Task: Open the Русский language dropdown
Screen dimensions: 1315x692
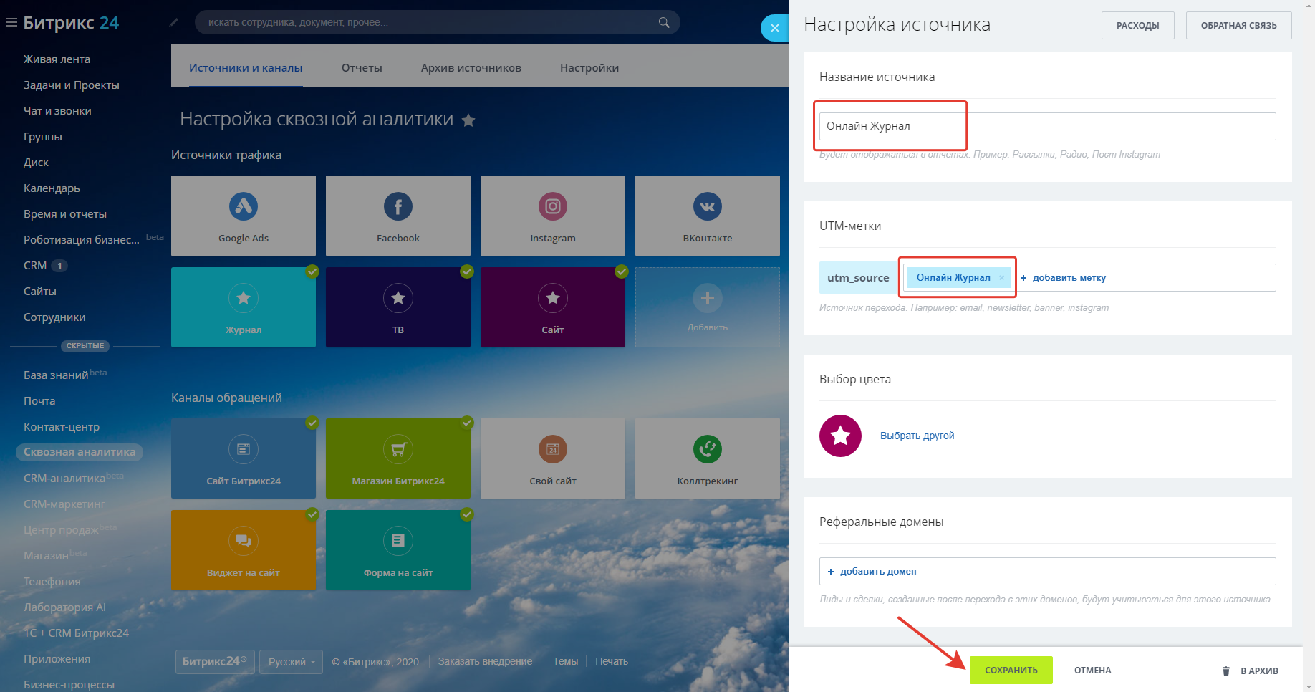Action: [291, 662]
